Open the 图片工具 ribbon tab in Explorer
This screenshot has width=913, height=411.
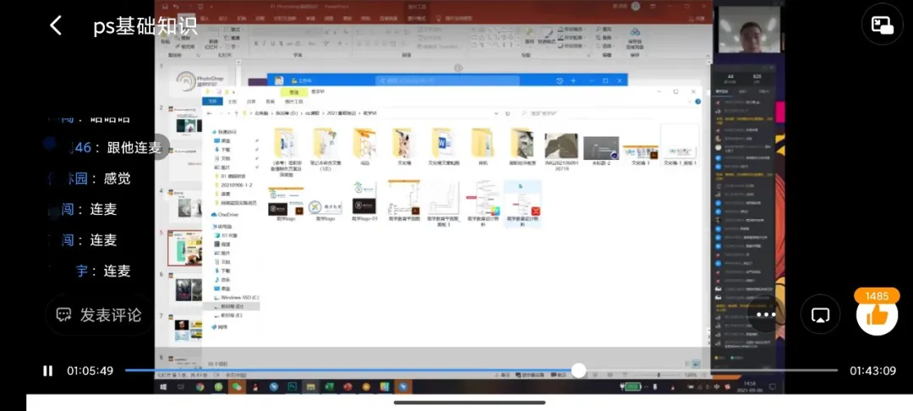pyautogui.click(x=293, y=101)
